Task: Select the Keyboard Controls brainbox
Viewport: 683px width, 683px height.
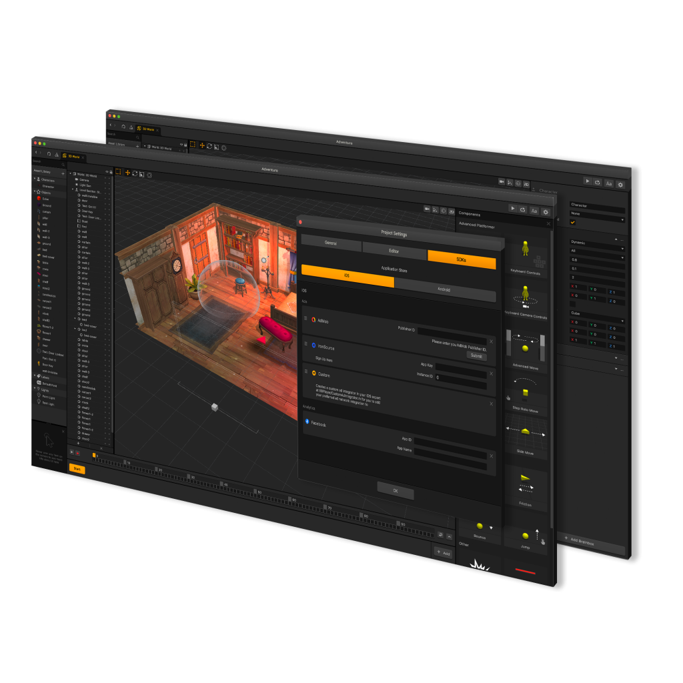Action: point(527,255)
